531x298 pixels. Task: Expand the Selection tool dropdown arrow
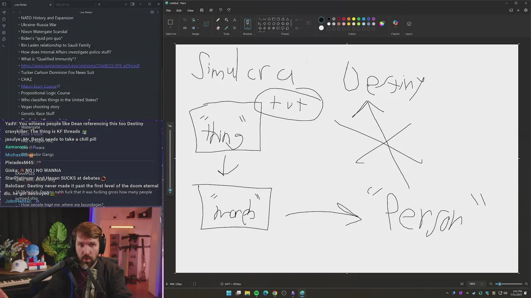(171, 28)
